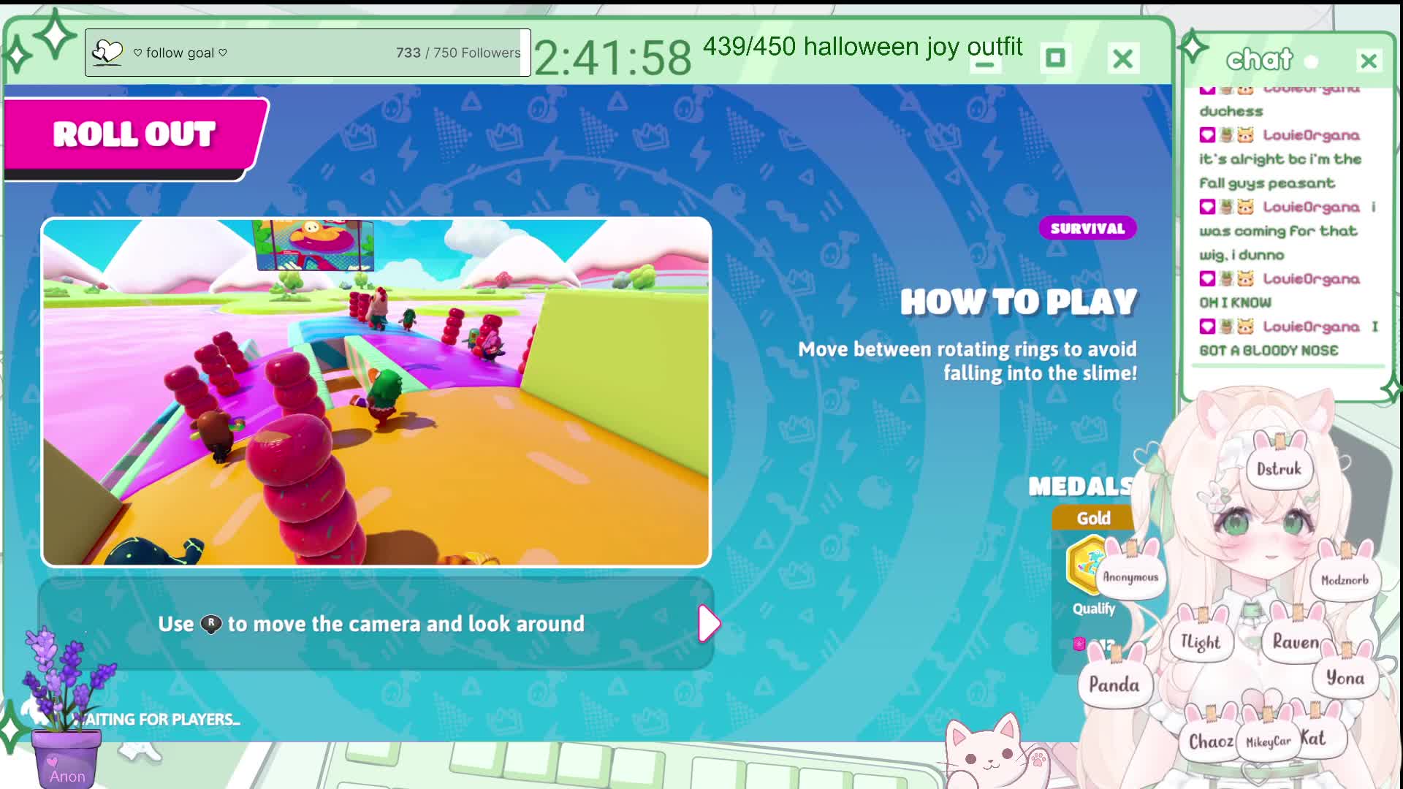Click the Move between rotating rings instruction
The height and width of the screenshot is (789, 1403).
pos(967,361)
